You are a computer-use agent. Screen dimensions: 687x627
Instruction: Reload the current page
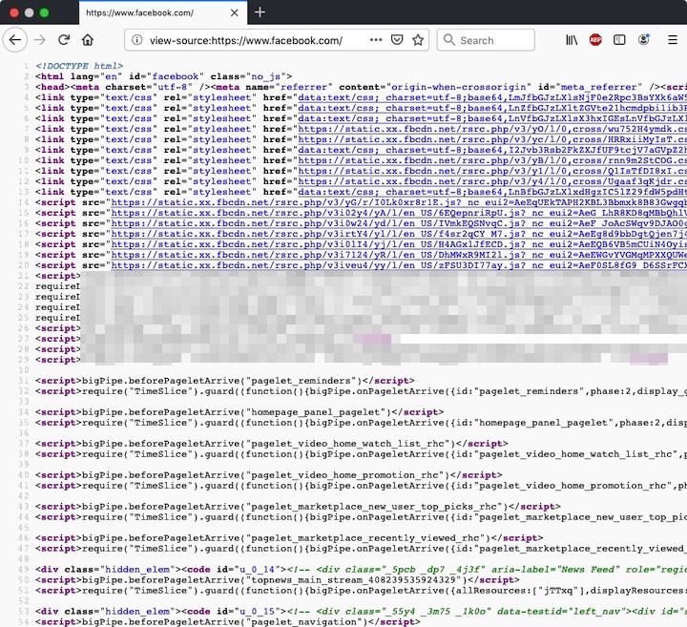[x=64, y=40]
